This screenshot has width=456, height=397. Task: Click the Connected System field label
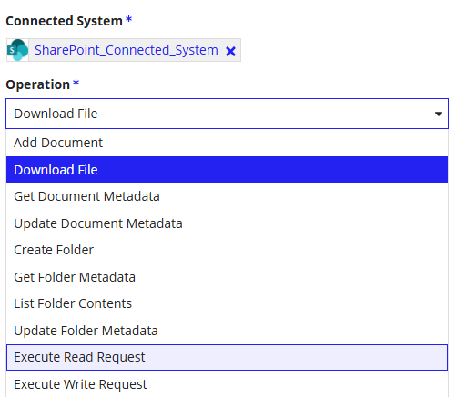click(64, 21)
